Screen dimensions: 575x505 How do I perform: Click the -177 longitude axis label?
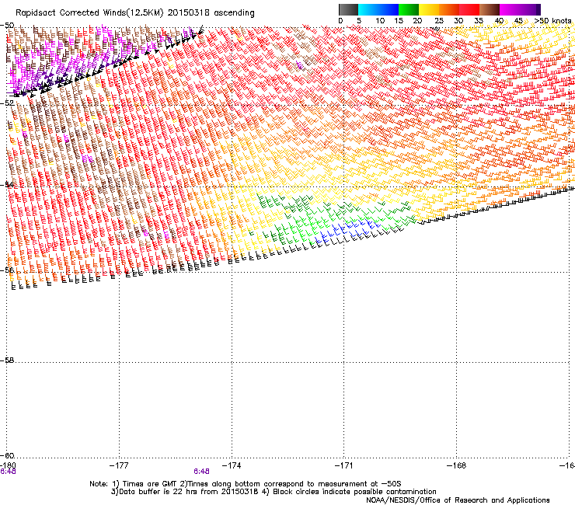pos(119,465)
